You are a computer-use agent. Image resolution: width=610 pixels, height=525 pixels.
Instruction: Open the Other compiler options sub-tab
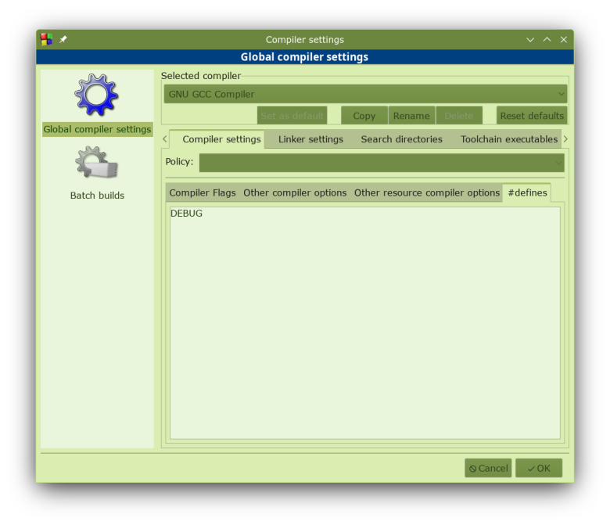click(x=295, y=193)
